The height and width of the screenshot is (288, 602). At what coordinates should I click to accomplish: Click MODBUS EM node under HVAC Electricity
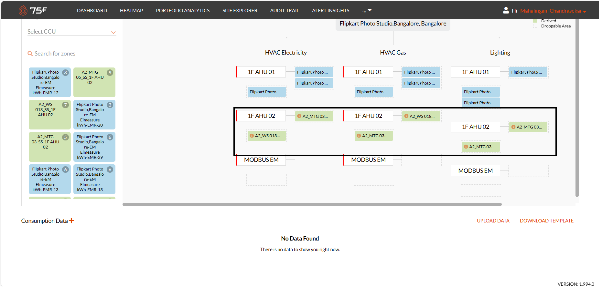tap(261, 160)
